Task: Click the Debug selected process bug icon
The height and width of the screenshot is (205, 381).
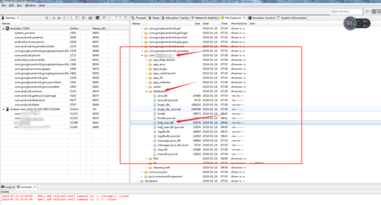Action: point(47,18)
